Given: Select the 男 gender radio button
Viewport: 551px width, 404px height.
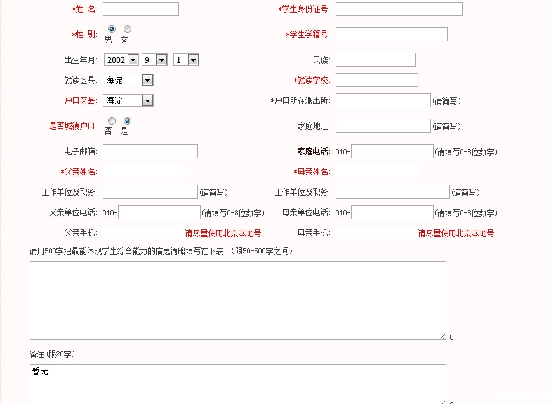Looking at the screenshot, I should coord(112,29).
